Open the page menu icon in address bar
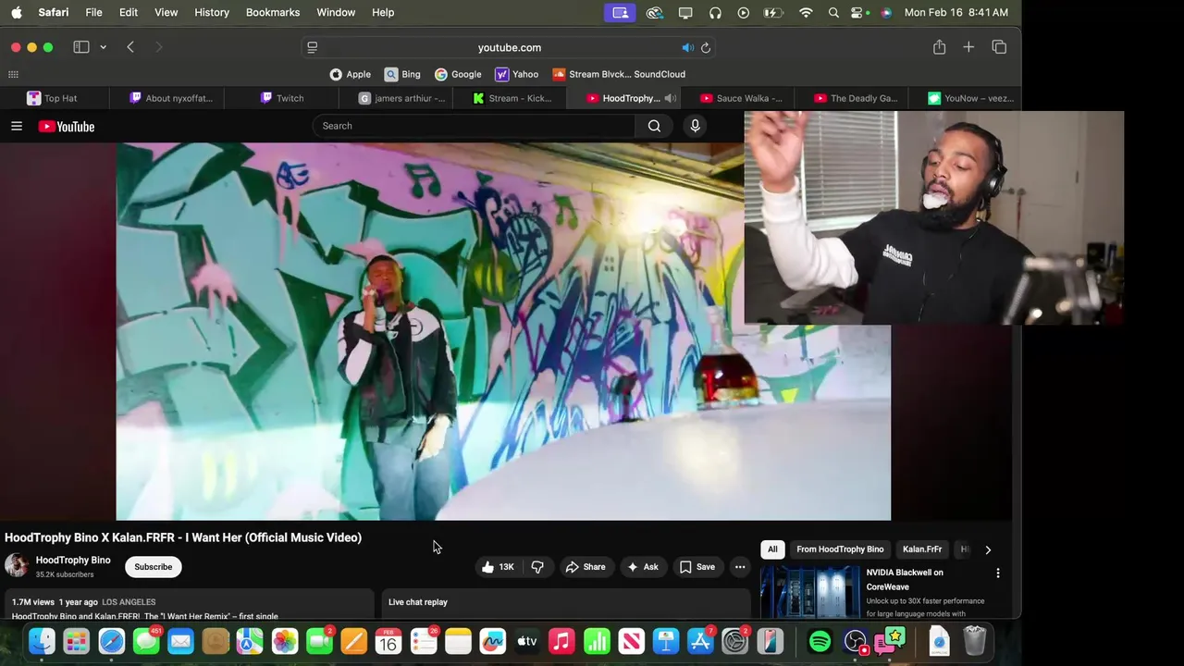The height and width of the screenshot is (666, 1184). 313,47
